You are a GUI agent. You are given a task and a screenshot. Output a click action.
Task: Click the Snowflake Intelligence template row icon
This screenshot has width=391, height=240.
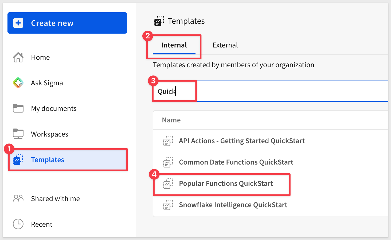coord(168,205)
